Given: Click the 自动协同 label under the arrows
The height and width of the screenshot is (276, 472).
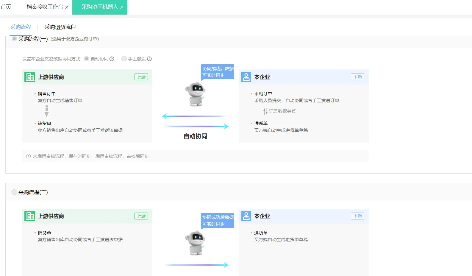Looking at the screenshot, I should click(x=196, y=136).
